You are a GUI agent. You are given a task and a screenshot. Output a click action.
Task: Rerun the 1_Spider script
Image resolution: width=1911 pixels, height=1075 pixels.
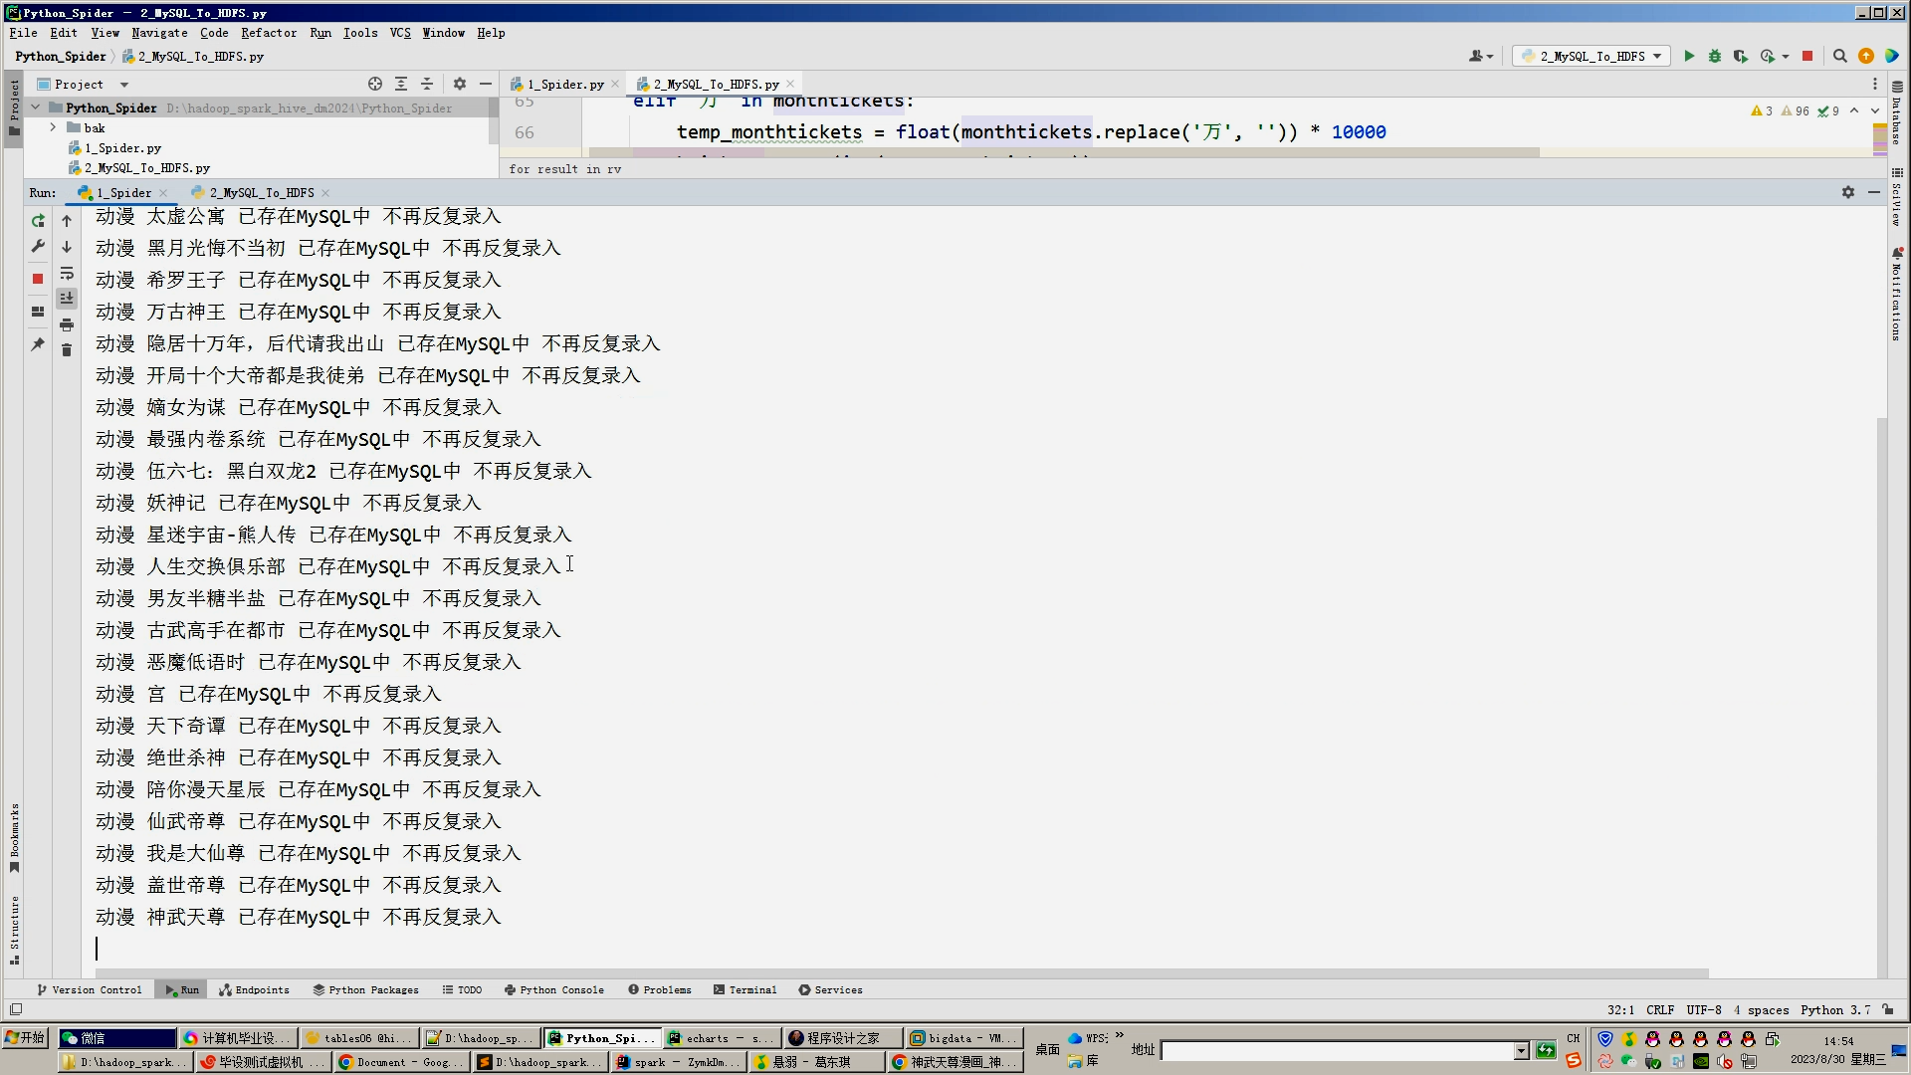pyautogui.click(x=38, y=221)
